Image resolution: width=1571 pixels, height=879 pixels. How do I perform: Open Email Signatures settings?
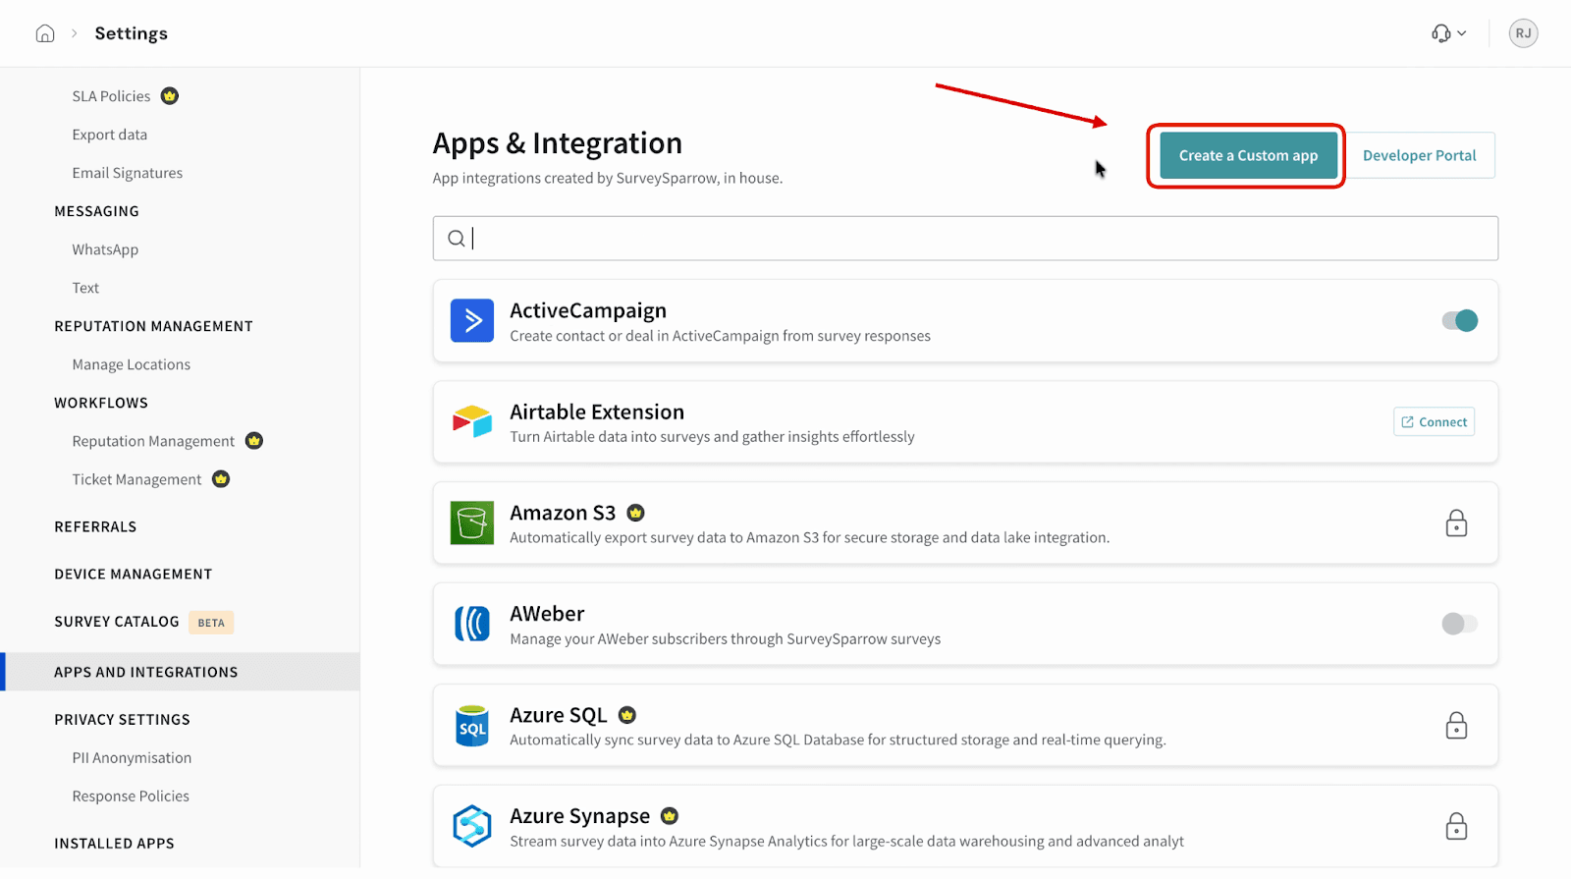click(x=128, y=173)
